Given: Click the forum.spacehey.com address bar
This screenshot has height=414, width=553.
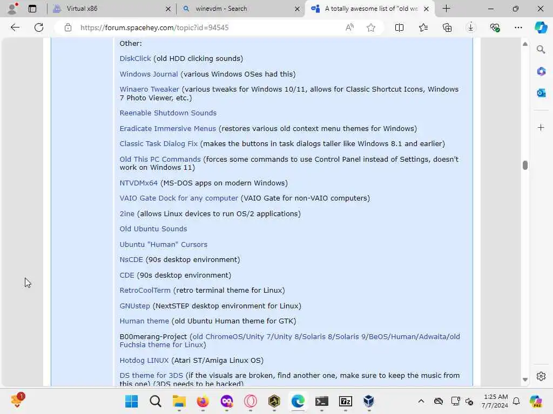Looking at the screenshot, I should [154, 27].
